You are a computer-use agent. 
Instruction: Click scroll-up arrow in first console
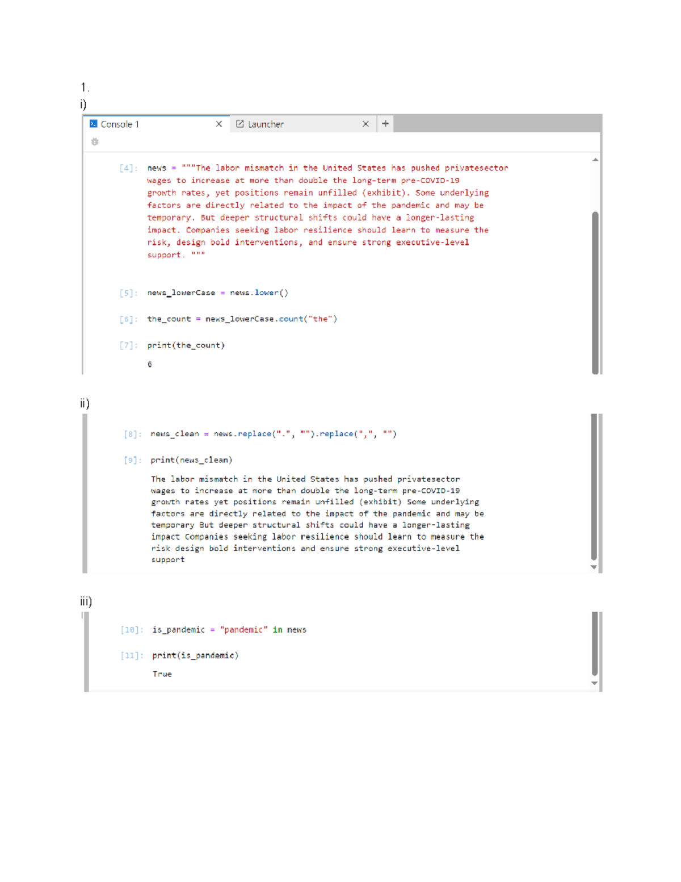click(595, 160)
